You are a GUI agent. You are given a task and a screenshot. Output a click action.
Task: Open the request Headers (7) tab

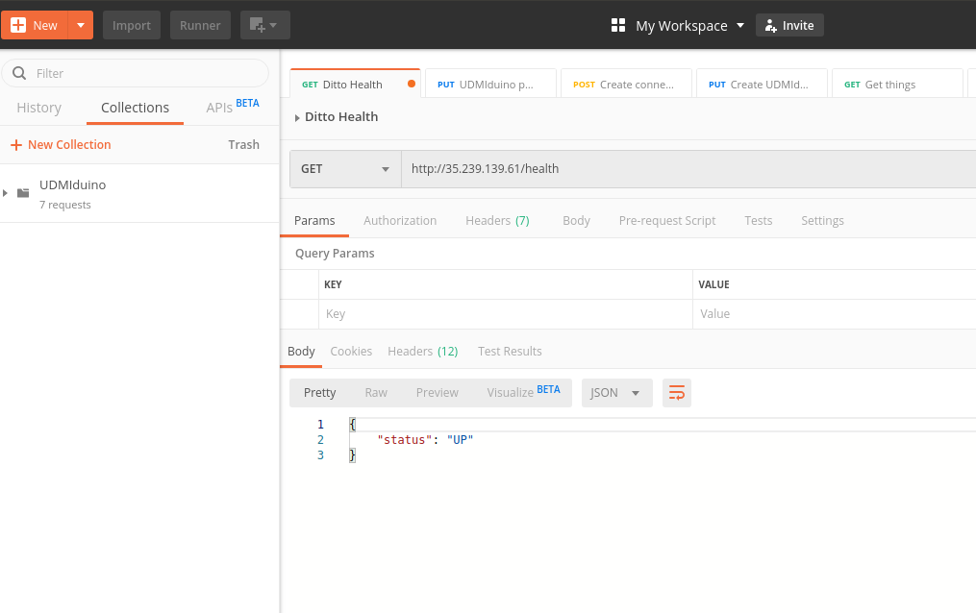(x=497, y=221)
